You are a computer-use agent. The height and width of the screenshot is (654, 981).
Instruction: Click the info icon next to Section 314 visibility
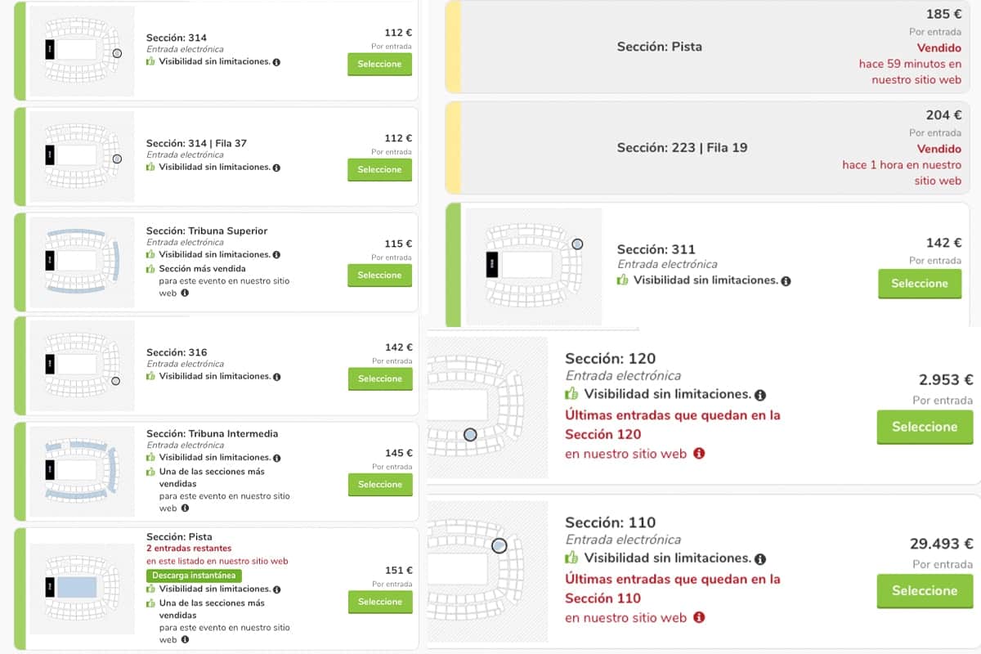click(x=276, y=62)
